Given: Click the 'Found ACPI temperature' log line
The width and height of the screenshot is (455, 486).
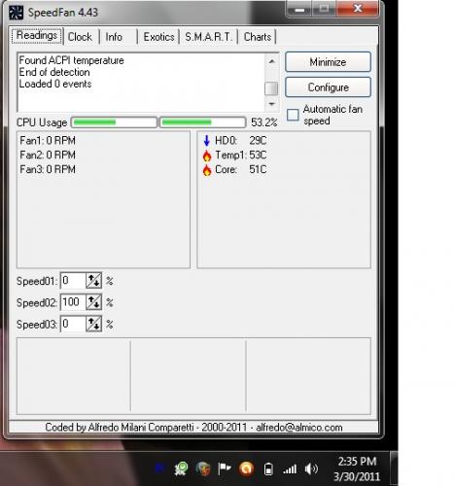Looking at the screenshot, I should coord(71,60).
